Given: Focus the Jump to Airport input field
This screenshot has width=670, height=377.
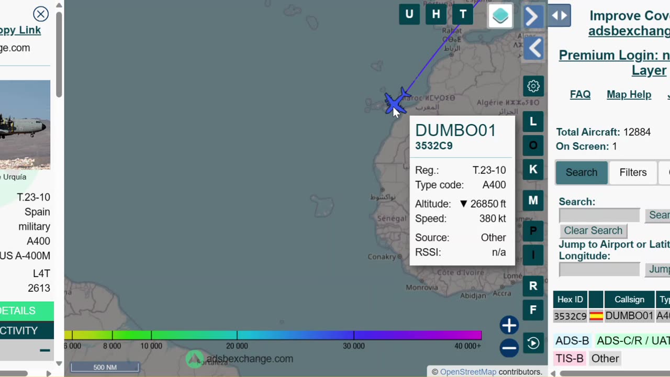Looking at the screenshot, I should [599, 269].
